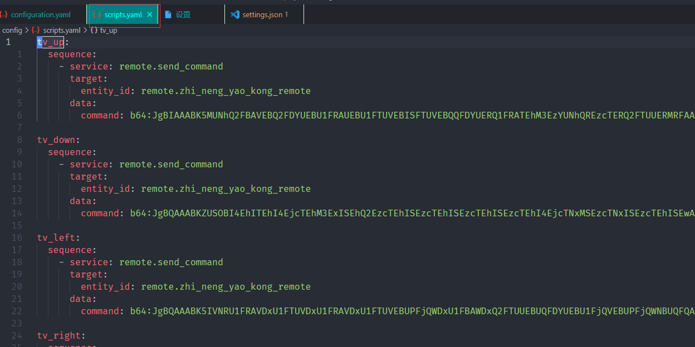Open the 设置 tab
The height and width of the screenshot is (347, 695).
183,14
